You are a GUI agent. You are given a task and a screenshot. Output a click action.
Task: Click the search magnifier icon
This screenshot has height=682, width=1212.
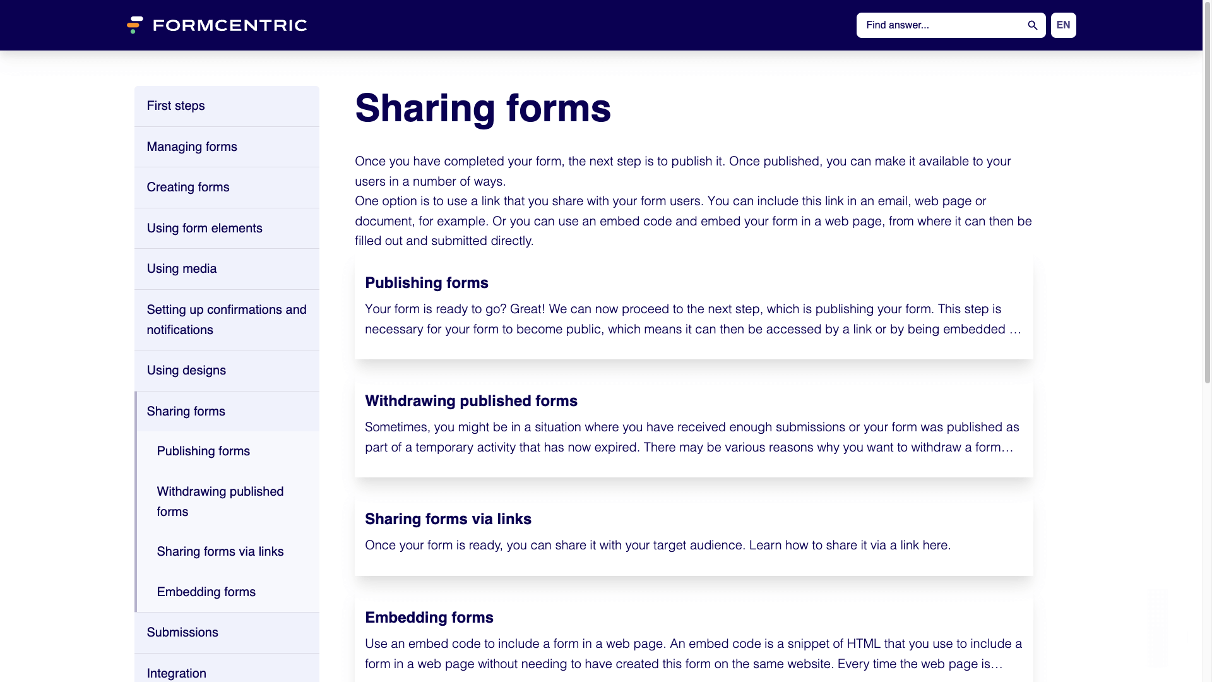(x=1032, y=25)
